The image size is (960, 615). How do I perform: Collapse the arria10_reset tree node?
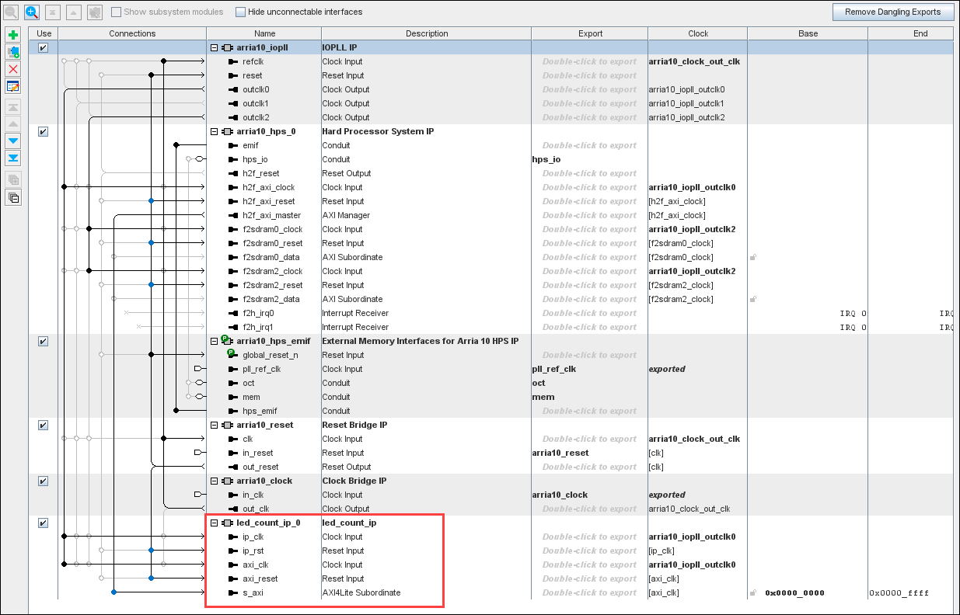(x=214, y=425)
